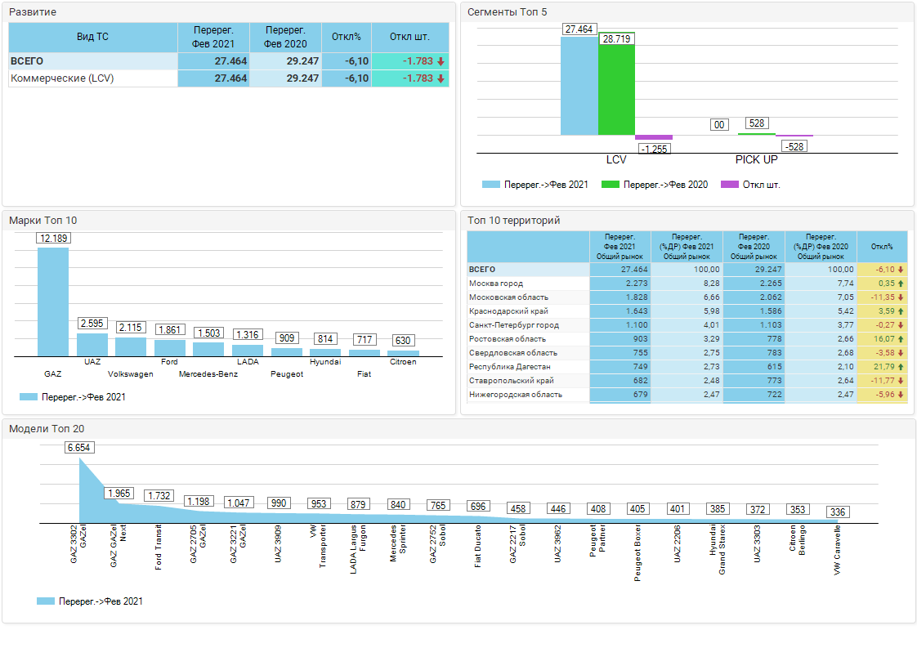Click green up arrow for Ростовская область
The height and width of the screenshot is (648, 917).
click(900, 339)
